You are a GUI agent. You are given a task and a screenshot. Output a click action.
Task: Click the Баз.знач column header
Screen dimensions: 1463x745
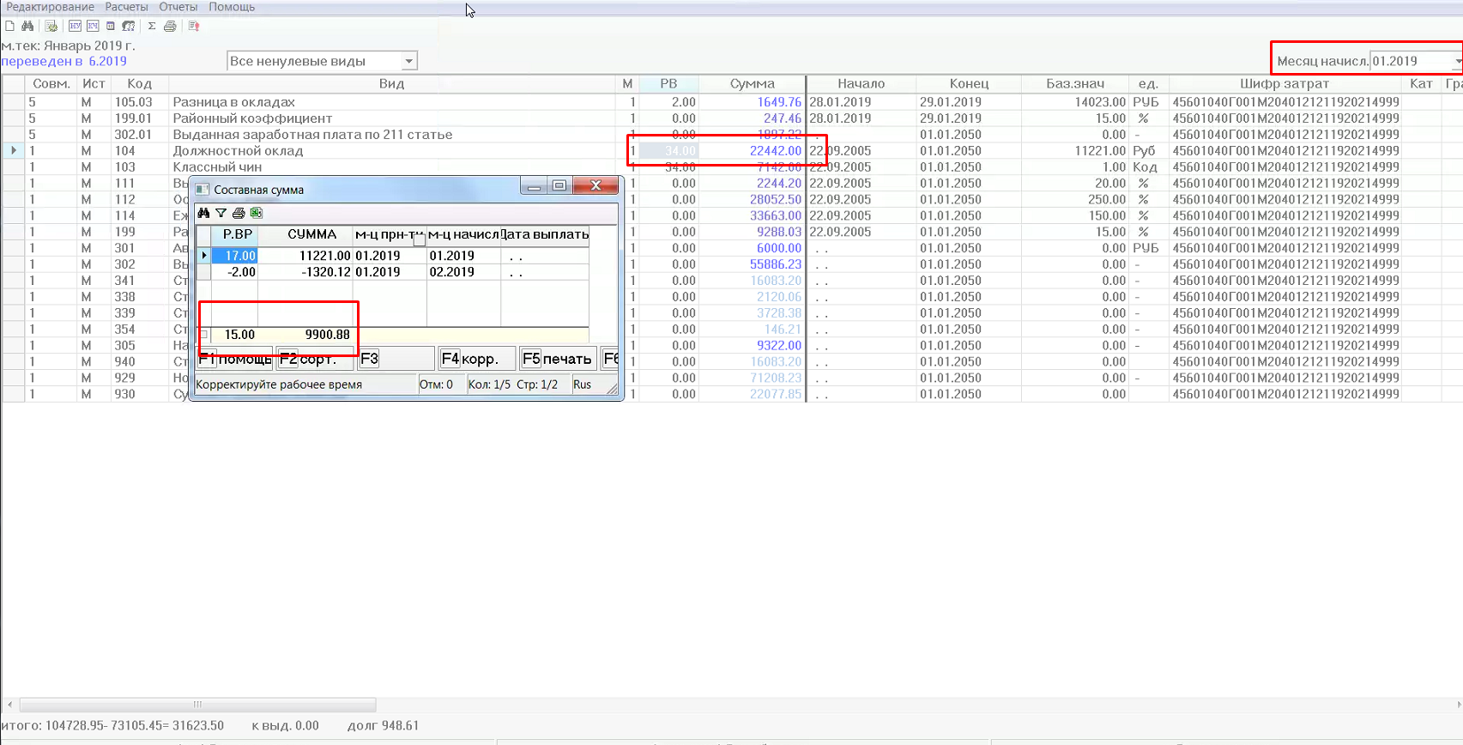point(1075,84)
